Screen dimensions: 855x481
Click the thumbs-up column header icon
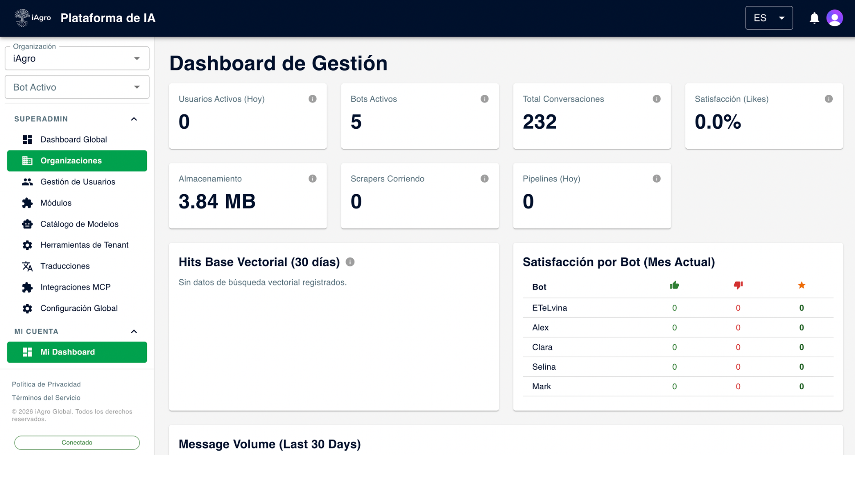(674, 285)
